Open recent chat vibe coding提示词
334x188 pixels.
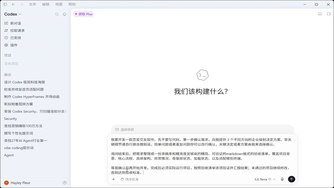pos(19,148)
